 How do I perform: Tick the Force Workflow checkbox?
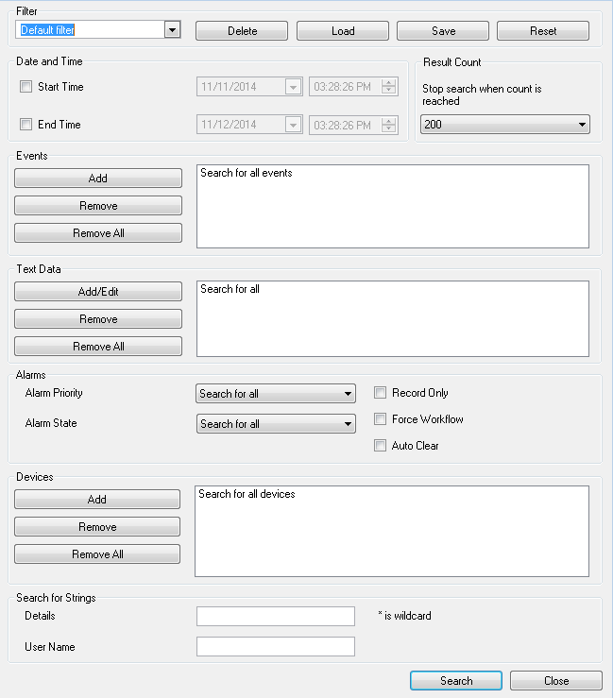pos(381,418)
